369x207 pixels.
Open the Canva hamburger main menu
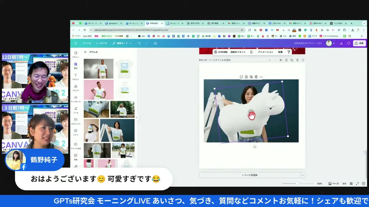[x=76, y=43]
